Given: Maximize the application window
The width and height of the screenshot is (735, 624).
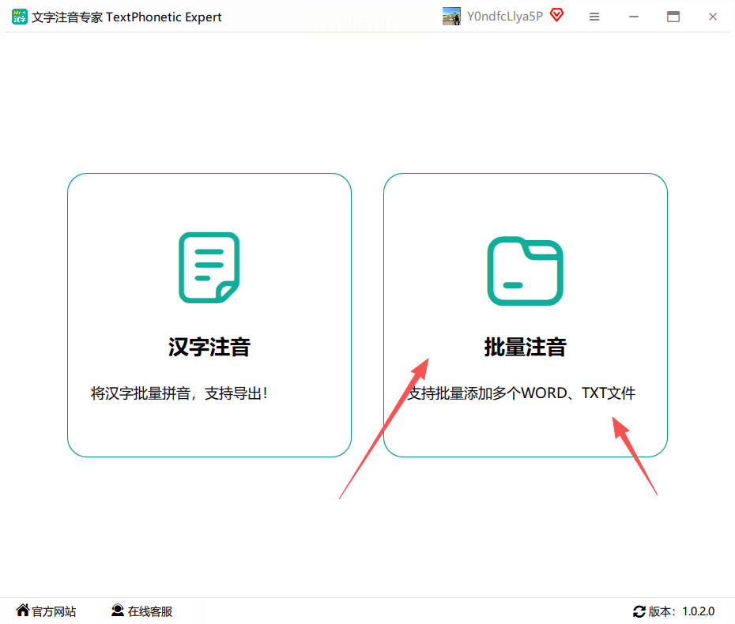Looking at the screenshot, I should tap(673, 17).
